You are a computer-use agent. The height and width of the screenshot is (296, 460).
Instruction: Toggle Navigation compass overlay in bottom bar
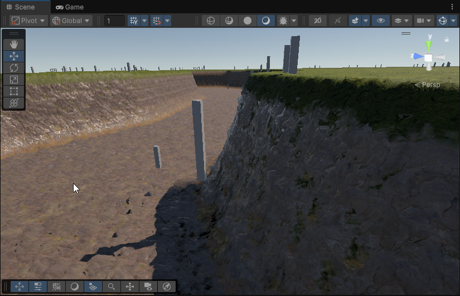pos(167,287)
